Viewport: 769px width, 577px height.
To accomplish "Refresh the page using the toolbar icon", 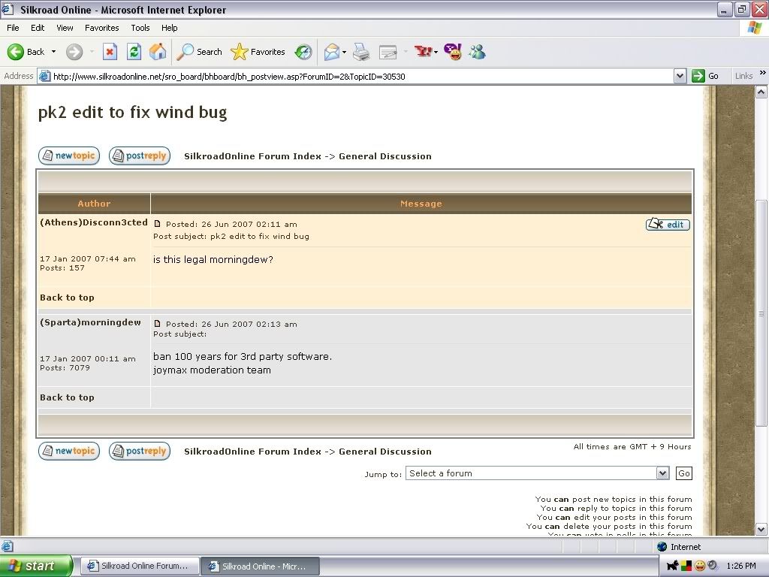I will (x=134, y=52).
